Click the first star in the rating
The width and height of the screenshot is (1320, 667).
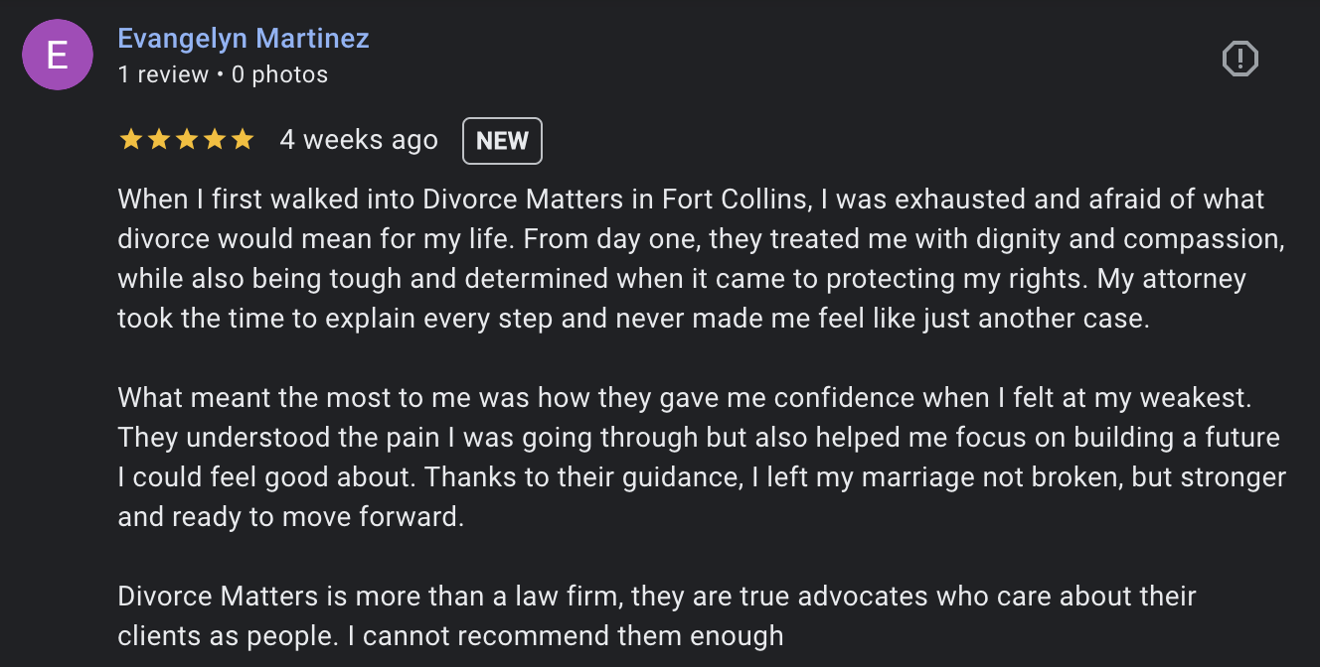[x=130, y=140]
